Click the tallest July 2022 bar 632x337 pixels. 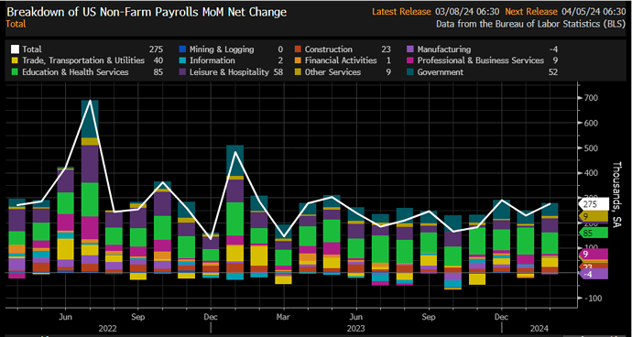90,186
